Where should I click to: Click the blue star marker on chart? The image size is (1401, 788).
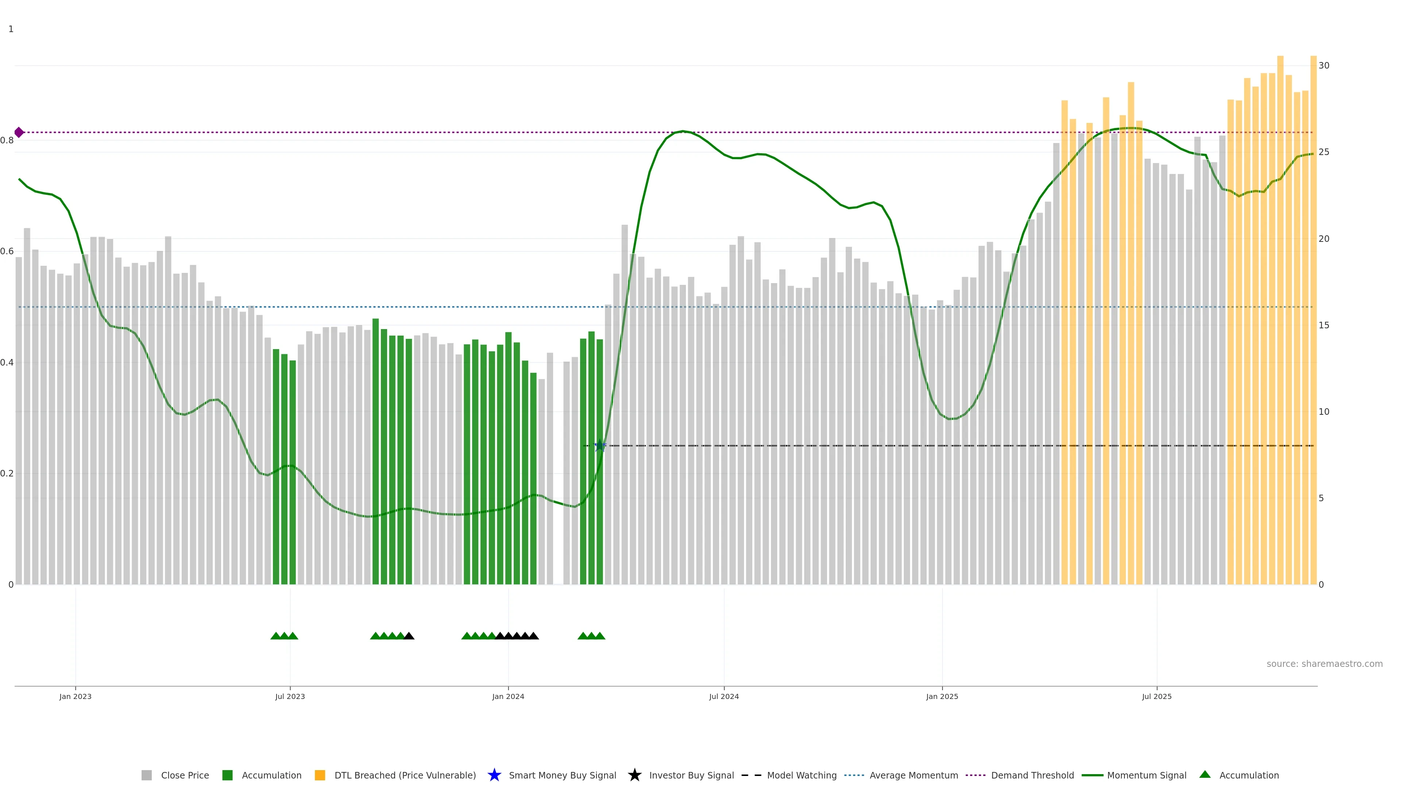tap(599, 445)
